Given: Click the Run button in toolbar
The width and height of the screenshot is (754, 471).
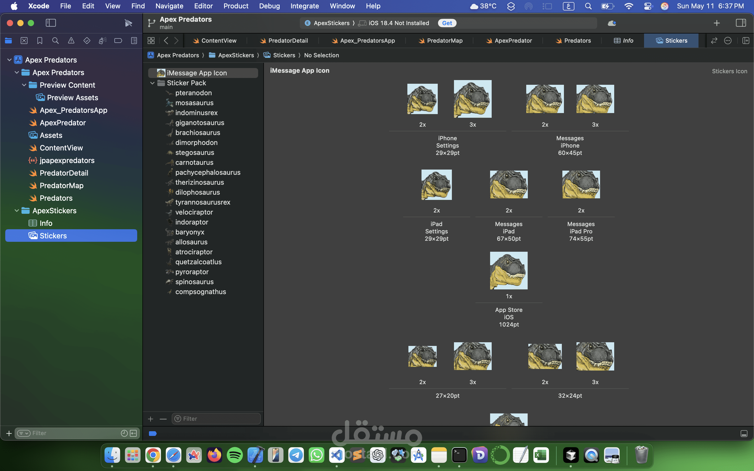Looking at the screenshot, I should [x=128, y=23].
